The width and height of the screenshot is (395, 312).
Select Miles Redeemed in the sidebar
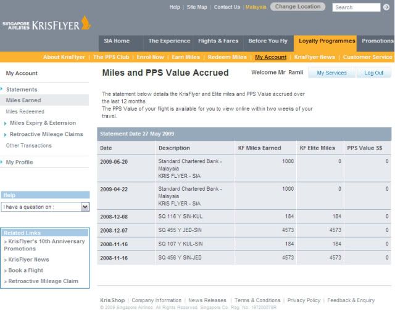(25, 111)
